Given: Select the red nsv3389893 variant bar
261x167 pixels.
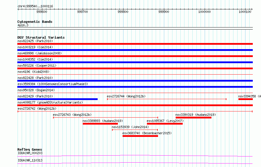Looking at the screenshot, I should click(x=100, y=124).
